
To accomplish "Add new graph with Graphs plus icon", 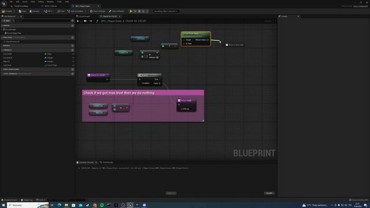I will (x=72, y=25).
